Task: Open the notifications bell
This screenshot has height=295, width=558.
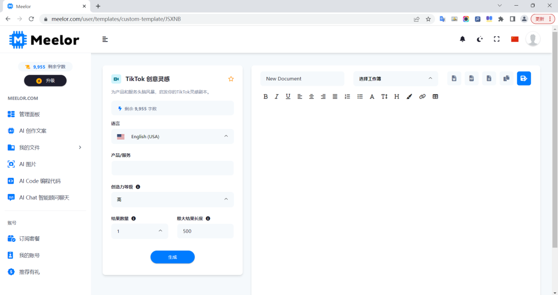Action: pyautogui.click(x=462, y=39)
